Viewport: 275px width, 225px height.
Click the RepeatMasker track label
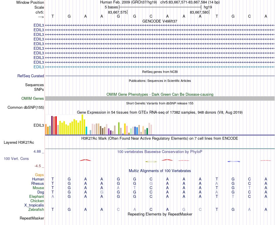tap(32, 218)
